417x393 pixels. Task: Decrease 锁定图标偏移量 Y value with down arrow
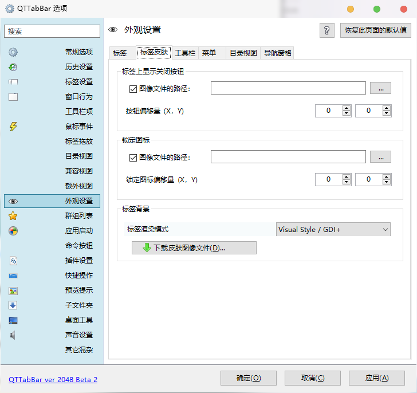[387, 182]
